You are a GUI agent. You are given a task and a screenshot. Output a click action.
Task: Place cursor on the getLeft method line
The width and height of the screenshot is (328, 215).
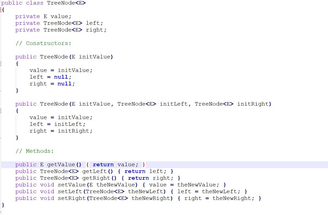point(95,171)
